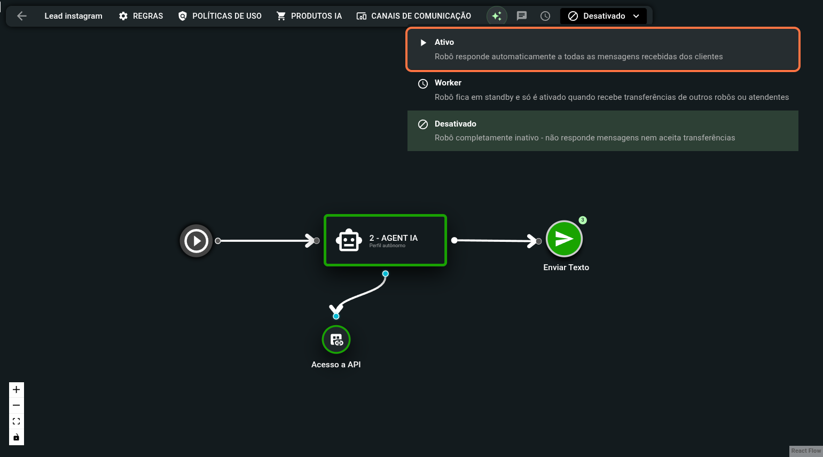Image resolution: width=823 pixels, height=457 pixels.
Task: Toggle the canvas interactivity lock
Action: tap(17, 437)
